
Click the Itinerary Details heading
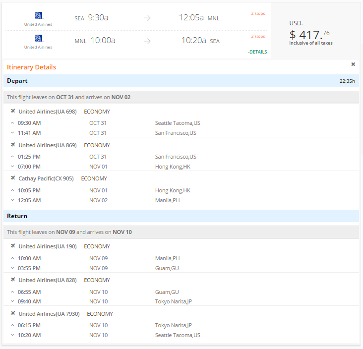[31, 67]
